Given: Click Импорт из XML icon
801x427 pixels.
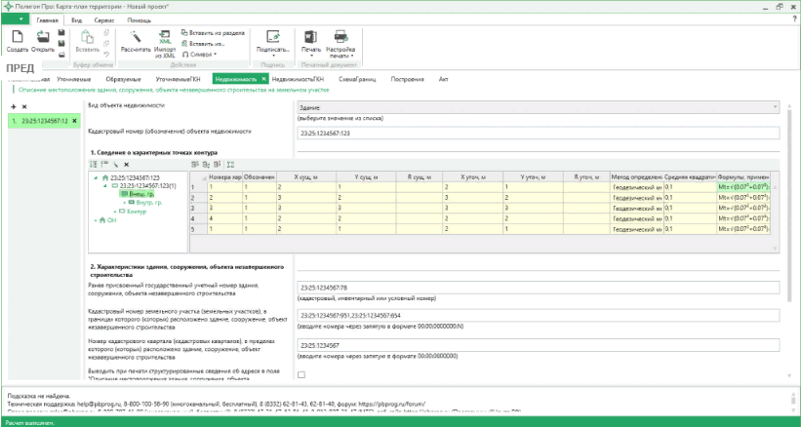Looking at the screenshot, I should tap(164, 39).
